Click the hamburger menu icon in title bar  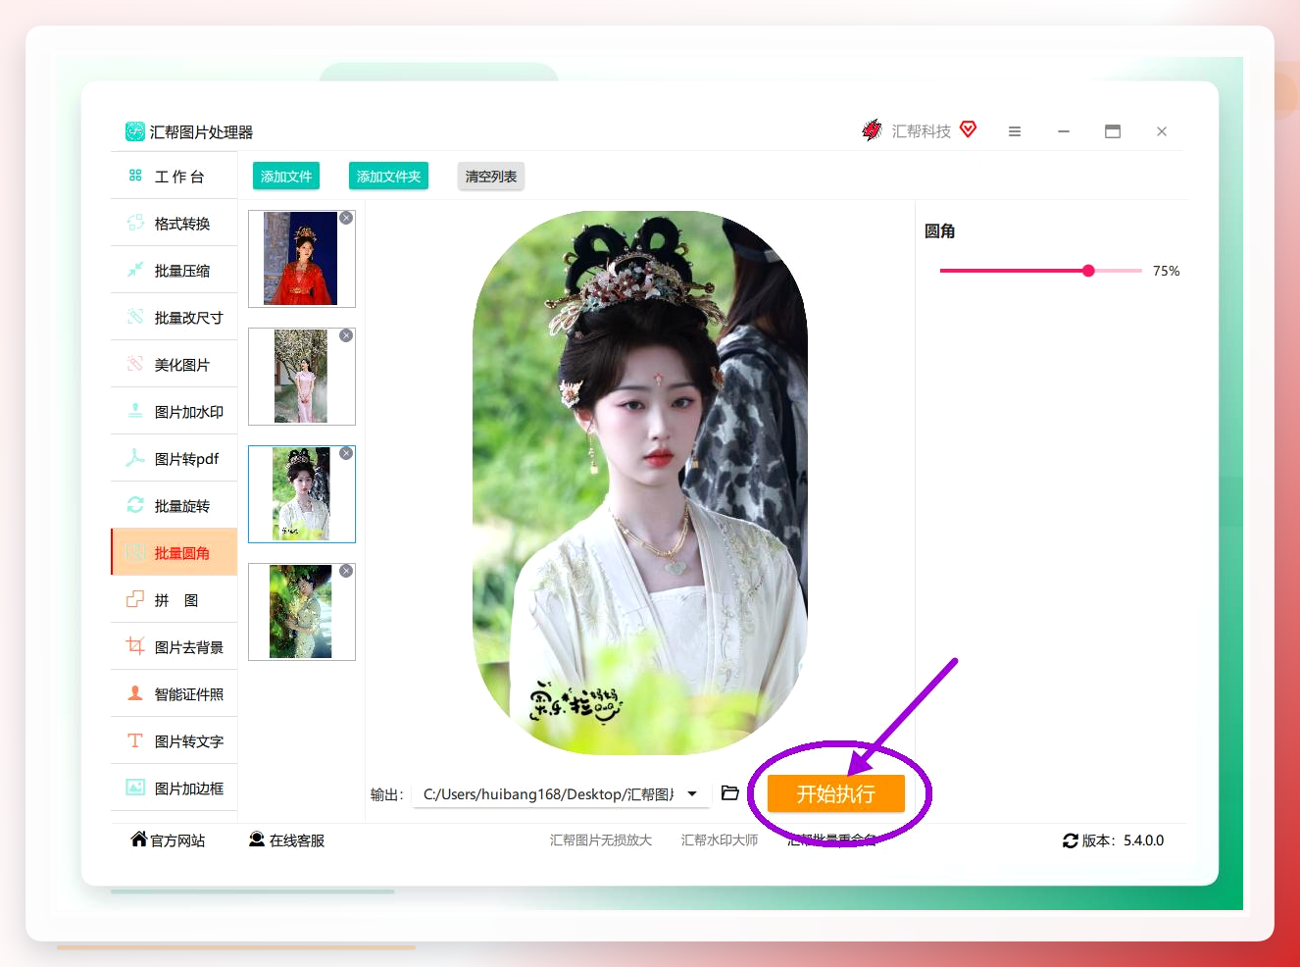point(1015,131)
